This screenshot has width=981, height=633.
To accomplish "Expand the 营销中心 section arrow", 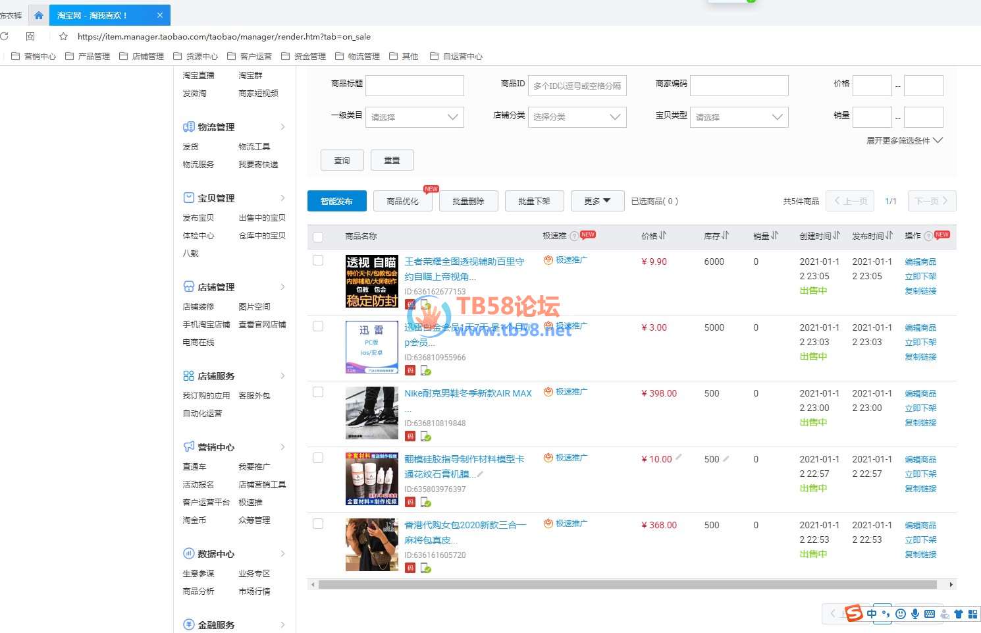I will (x=283, y=447).
